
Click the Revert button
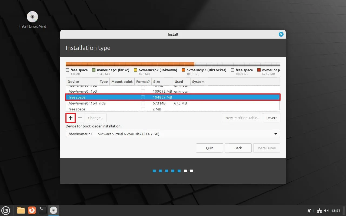pyautogui.click(x=271, y=118)
